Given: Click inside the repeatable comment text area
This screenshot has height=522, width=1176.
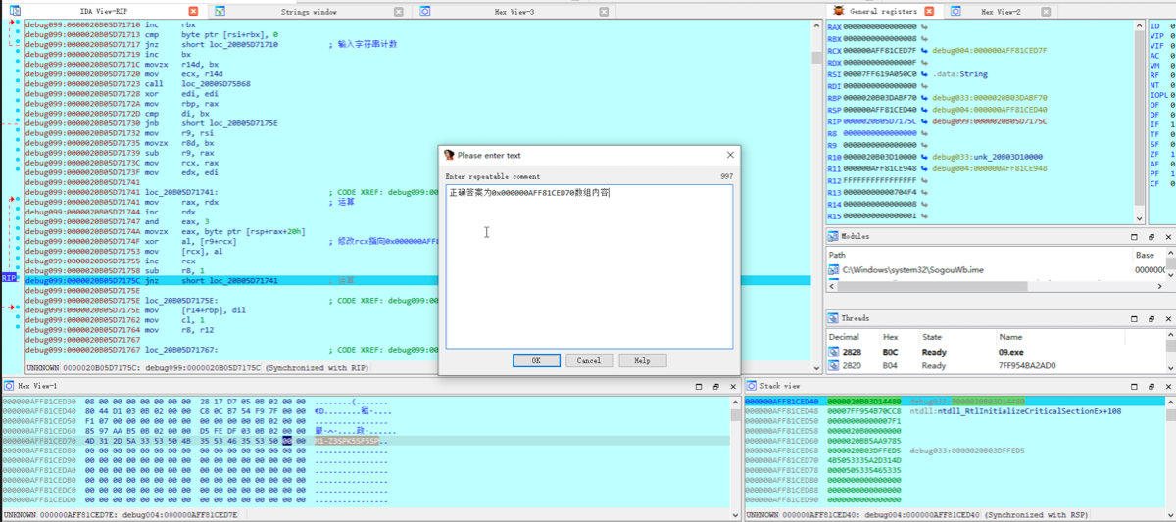Looking at the screenshot, I should (589, 265).
